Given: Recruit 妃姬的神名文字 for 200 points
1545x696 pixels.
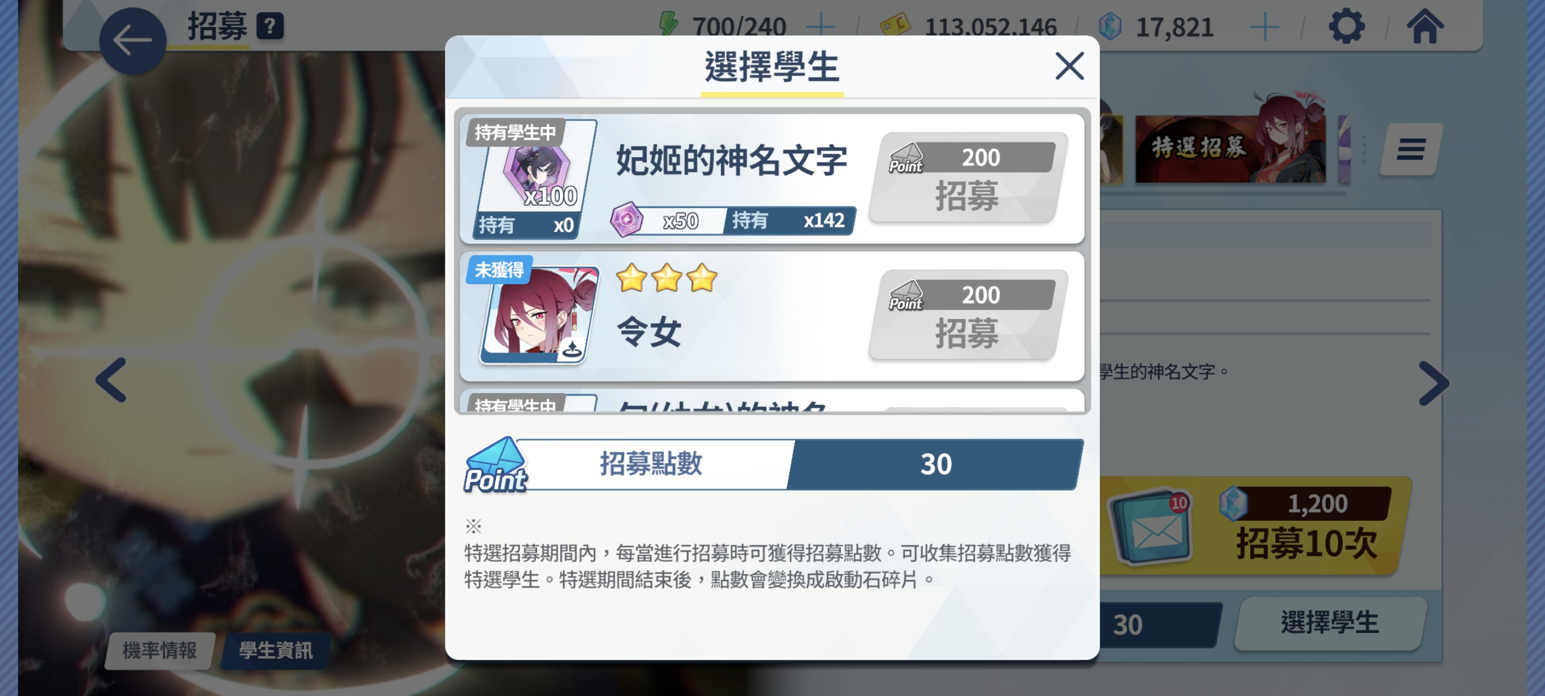Looking at the screenshot, I should click(968, 177).
